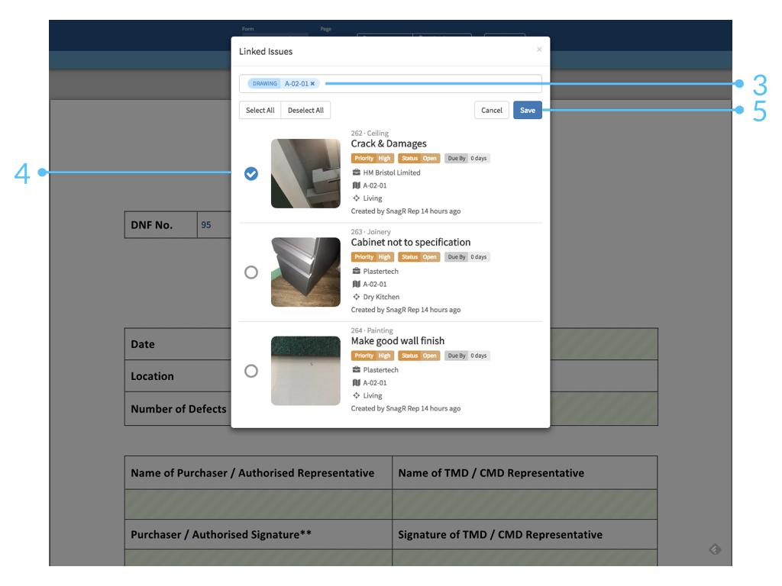
Task: Click the Status Open badge on issue 263
Action: click(419, 257)
